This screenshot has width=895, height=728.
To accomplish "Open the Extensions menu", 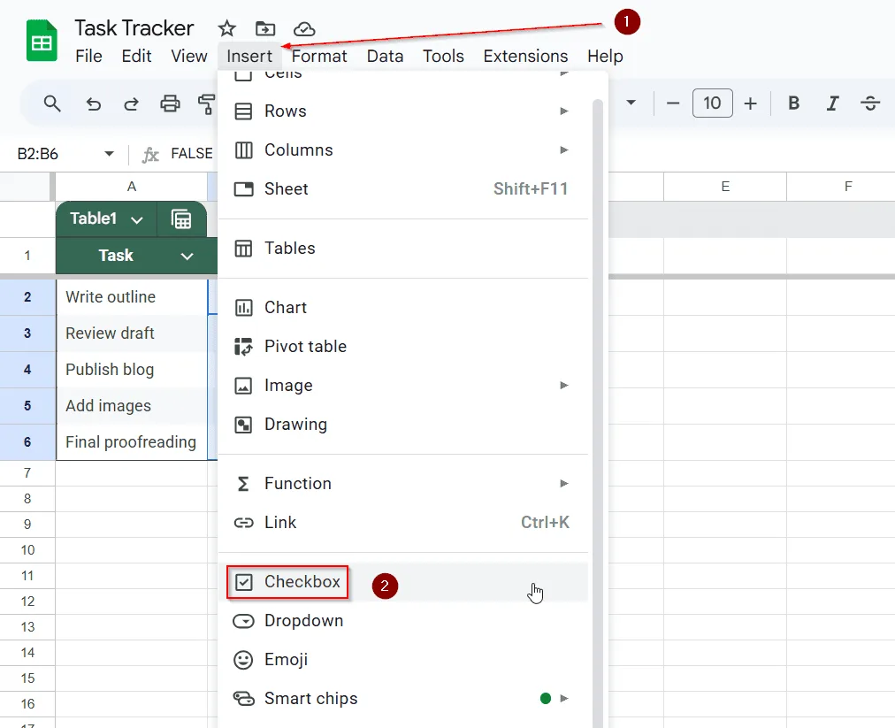I will 525,56.
